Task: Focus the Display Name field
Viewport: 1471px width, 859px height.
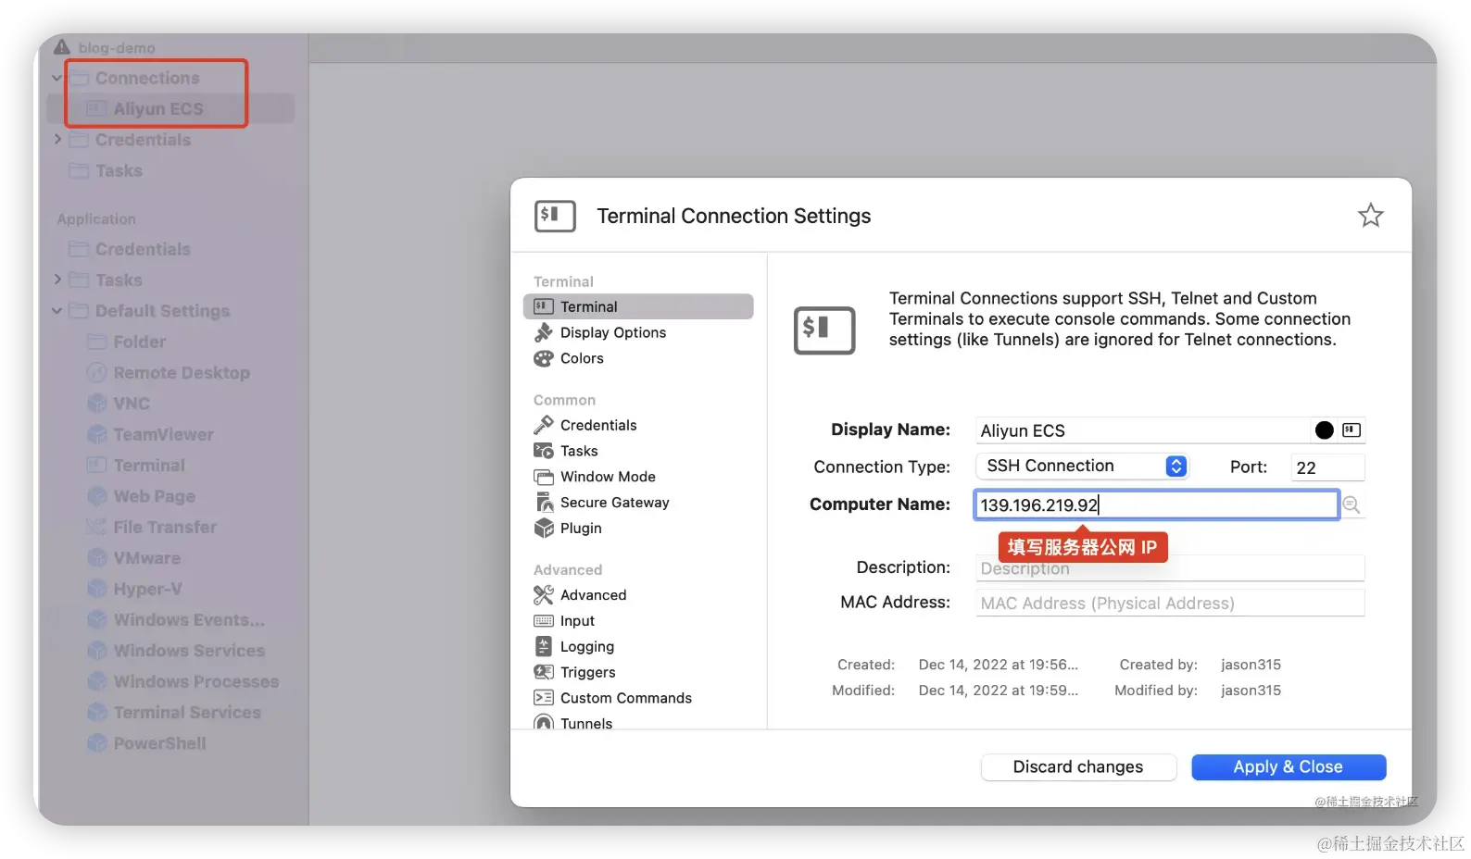Action: pos(1142,430)
